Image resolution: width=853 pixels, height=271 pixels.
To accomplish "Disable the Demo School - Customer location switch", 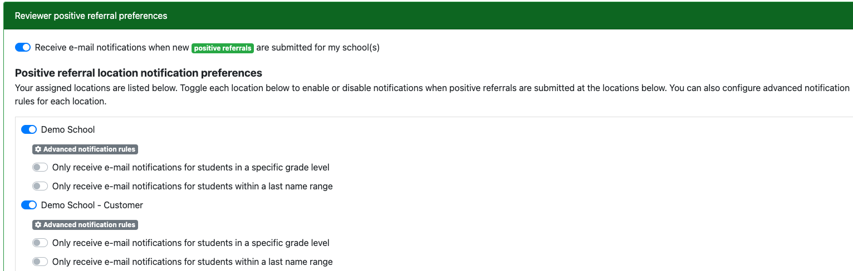I will click(29, 205).
